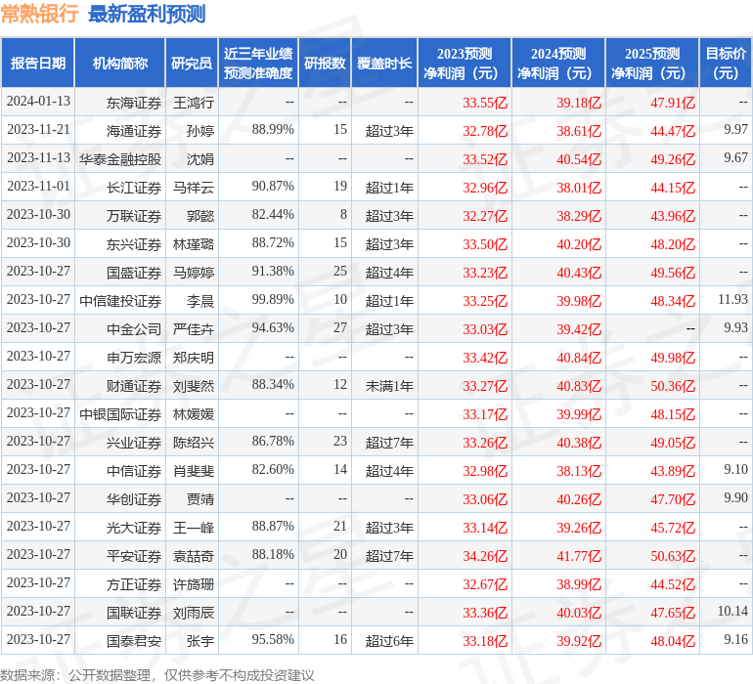
Task: Click analyst name 王鸿行
Action: pos(193,103)
